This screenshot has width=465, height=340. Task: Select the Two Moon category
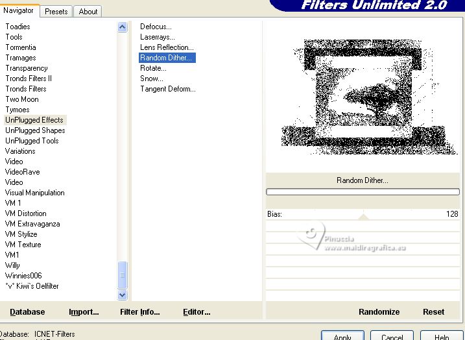tap(22, 99)
